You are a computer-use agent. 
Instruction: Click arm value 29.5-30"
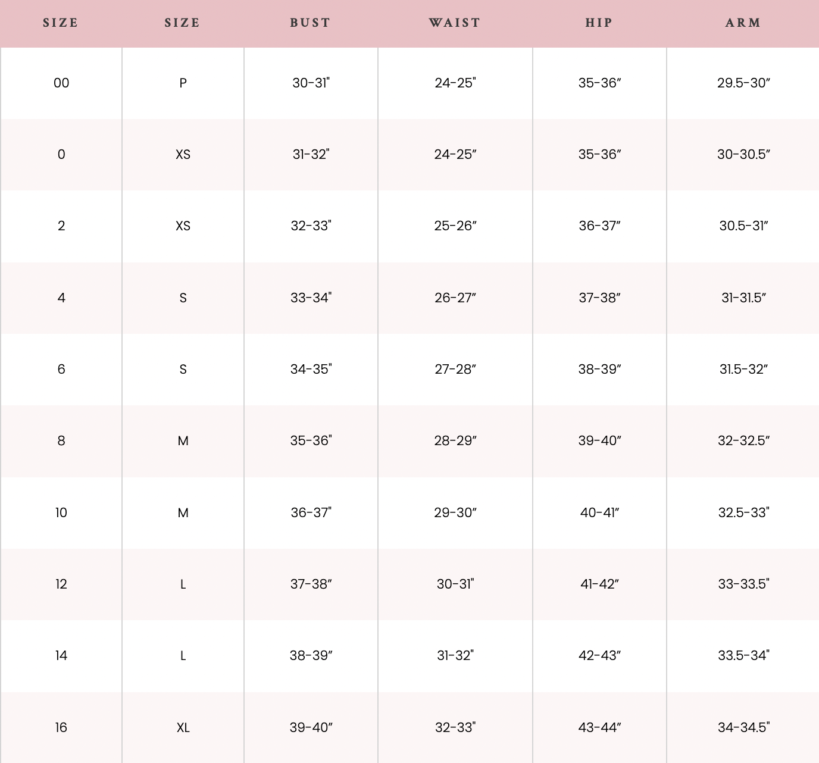(x=743, y=83)
